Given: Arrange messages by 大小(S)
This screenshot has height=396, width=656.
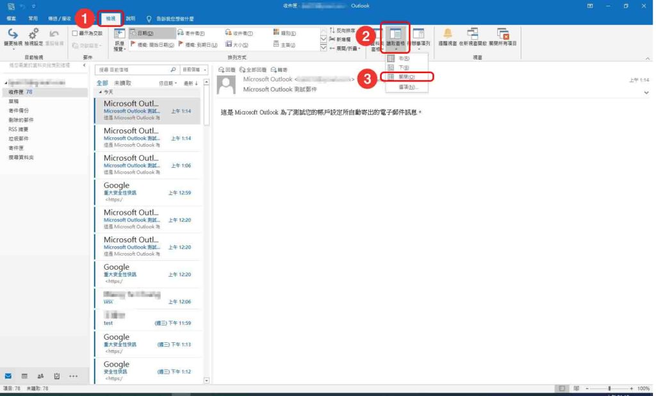Looking at the screenshot, I should tap(237, 44).
